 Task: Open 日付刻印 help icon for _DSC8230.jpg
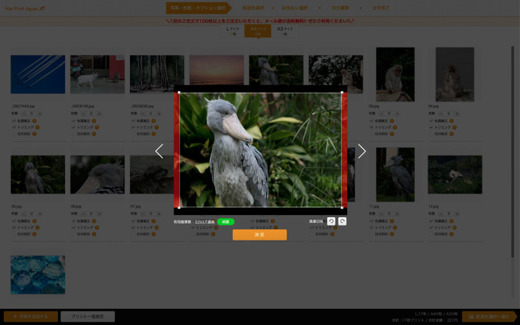pyautogui.click(x=153, y=134)
